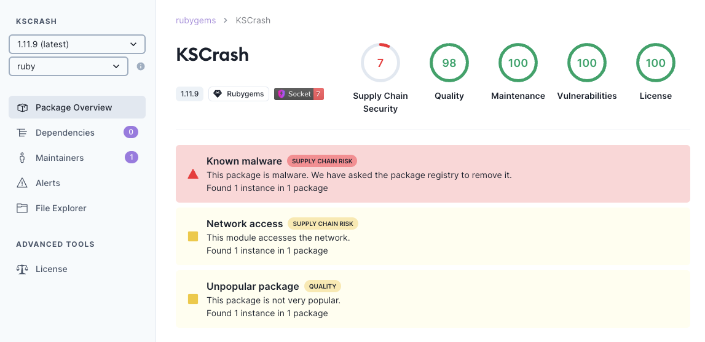Expand the Network access alert row
705x342 pixels.
pos(433,237)
